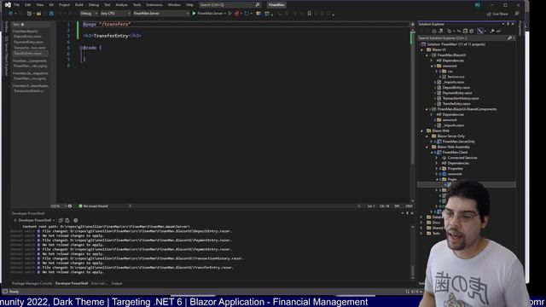
Task: Click the terminal settings gear icon
Action: [x=76, y=220]
